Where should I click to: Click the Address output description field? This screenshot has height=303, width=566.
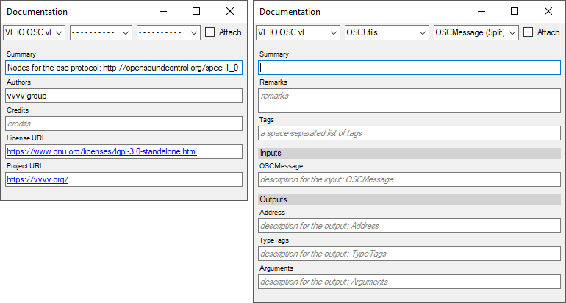pos(409,226)
